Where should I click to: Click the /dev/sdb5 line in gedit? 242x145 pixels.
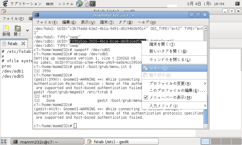click(x=13, y=76)
